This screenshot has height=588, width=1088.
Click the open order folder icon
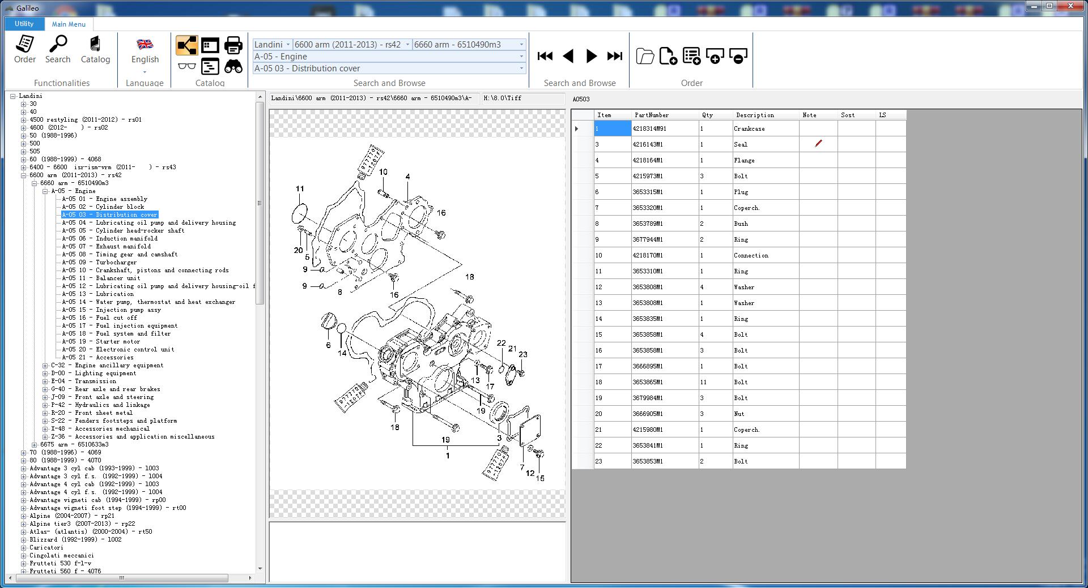tap(645, 56)
